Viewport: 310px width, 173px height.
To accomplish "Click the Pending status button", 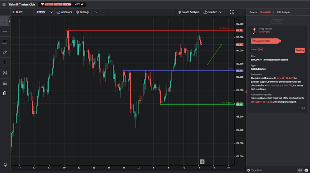I will (299, 50).
